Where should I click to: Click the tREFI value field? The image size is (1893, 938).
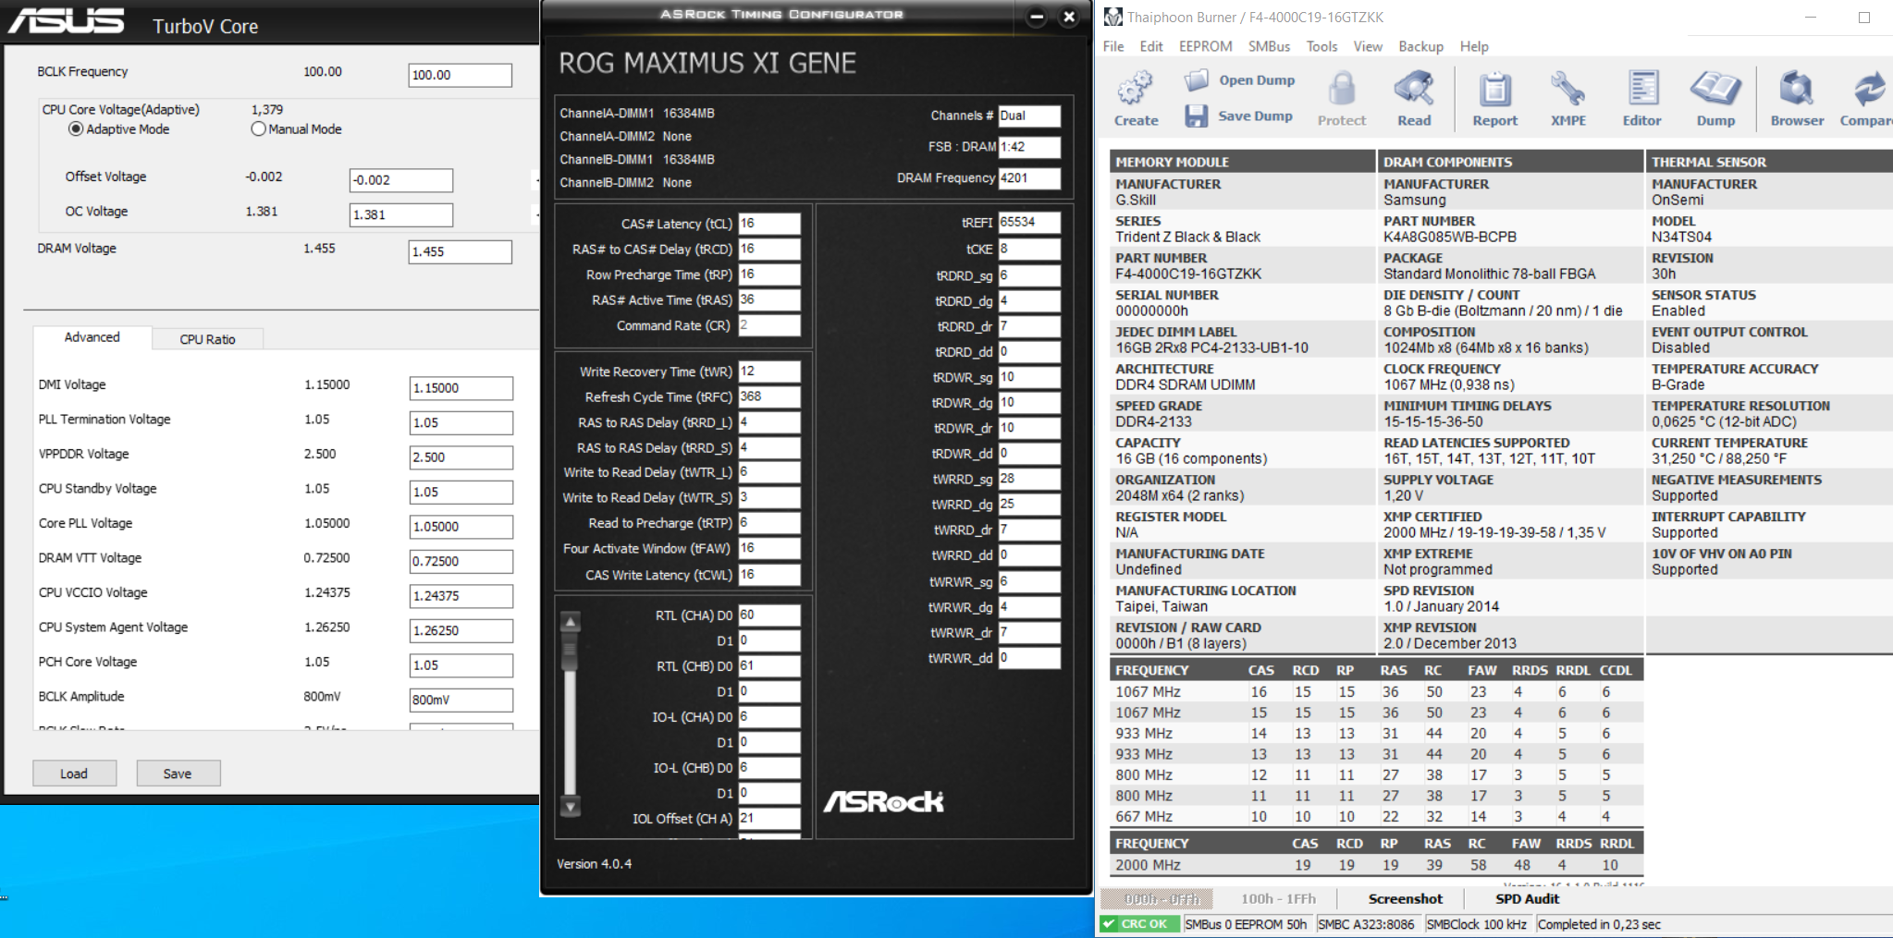[x=1029, y=223]
